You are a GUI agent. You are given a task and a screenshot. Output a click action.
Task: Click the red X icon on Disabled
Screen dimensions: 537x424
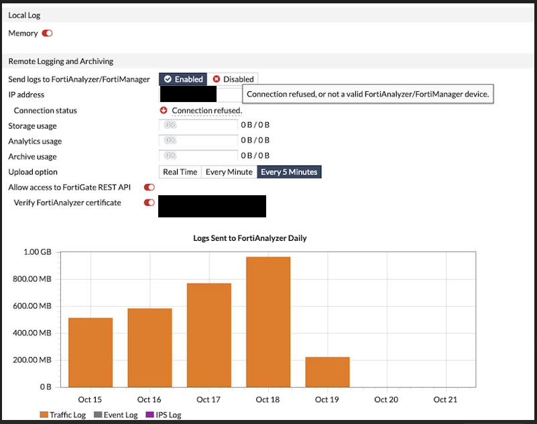(x=217, y=79)
